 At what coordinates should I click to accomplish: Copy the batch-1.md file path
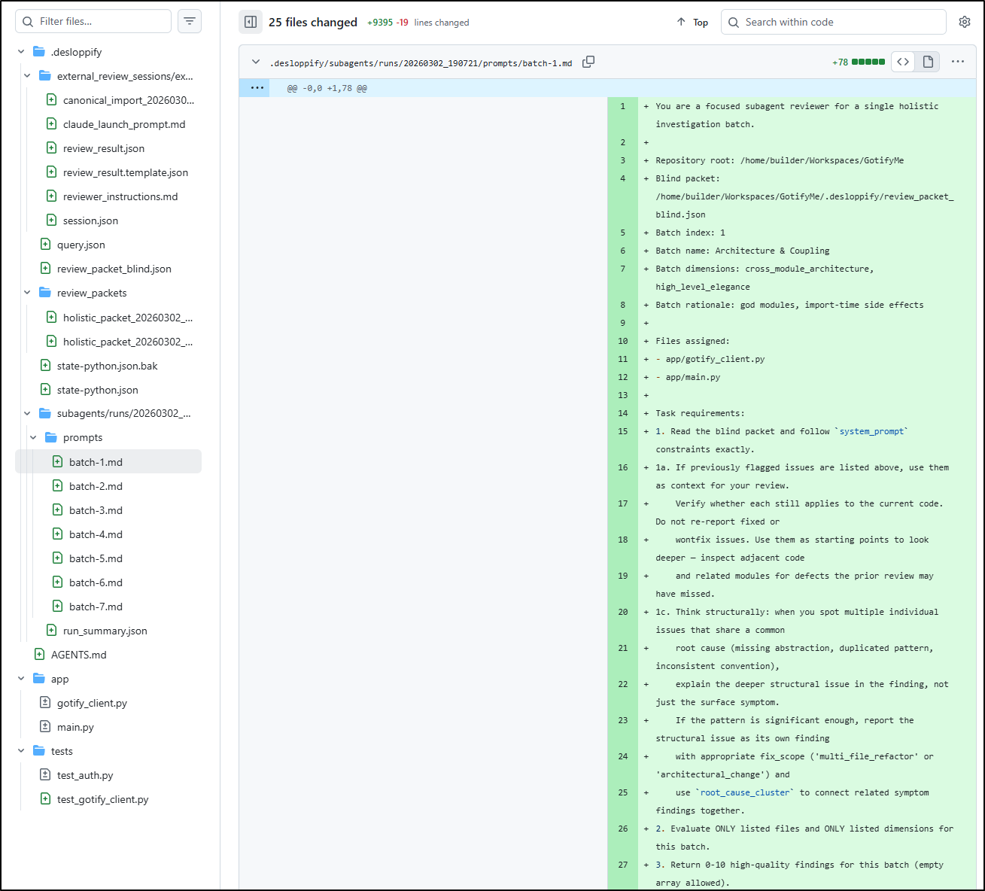(588, 62)
